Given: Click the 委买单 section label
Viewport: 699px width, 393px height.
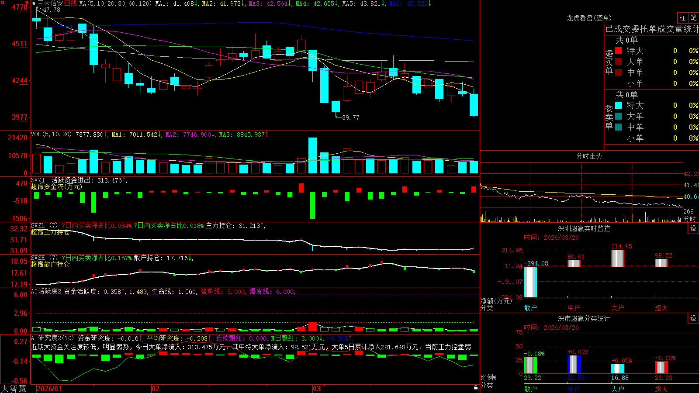Looking at the screenshot, I should pos(609,62).
